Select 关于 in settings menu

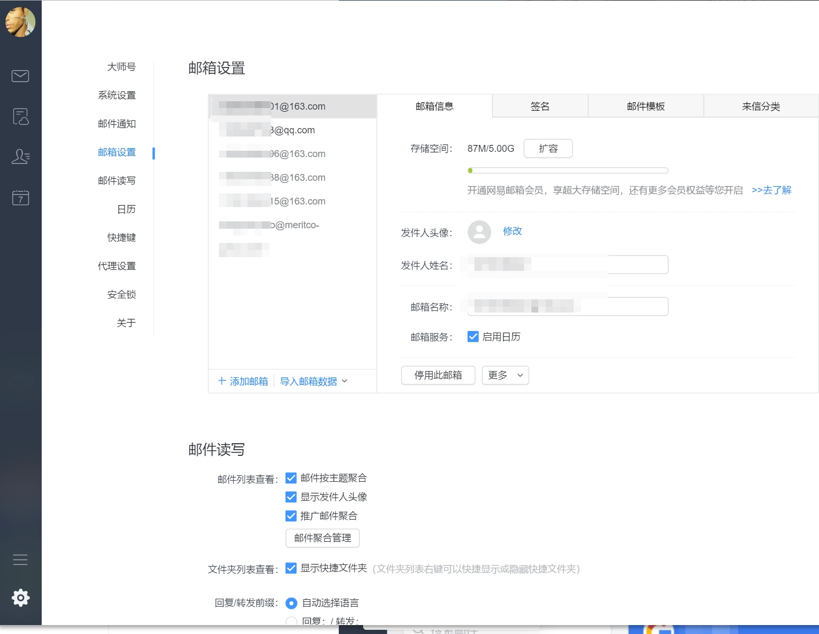pyautogui.click(x=126, y=323)
